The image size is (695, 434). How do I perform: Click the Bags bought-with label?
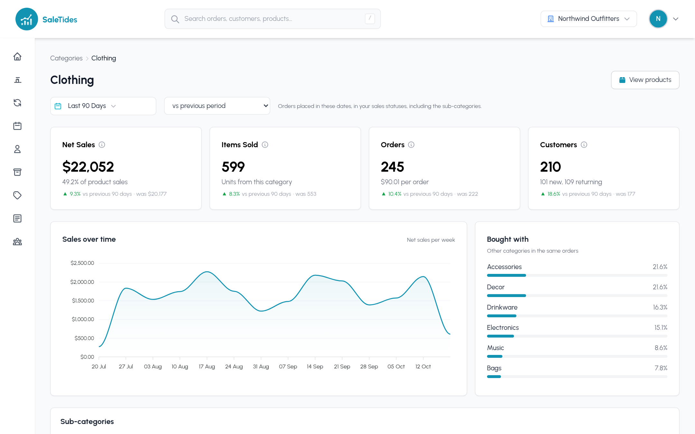tap(494, 368)
